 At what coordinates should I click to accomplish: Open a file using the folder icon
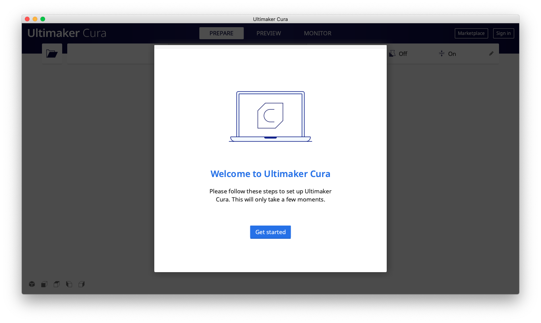pyautogui.click(x=52, y=53)
